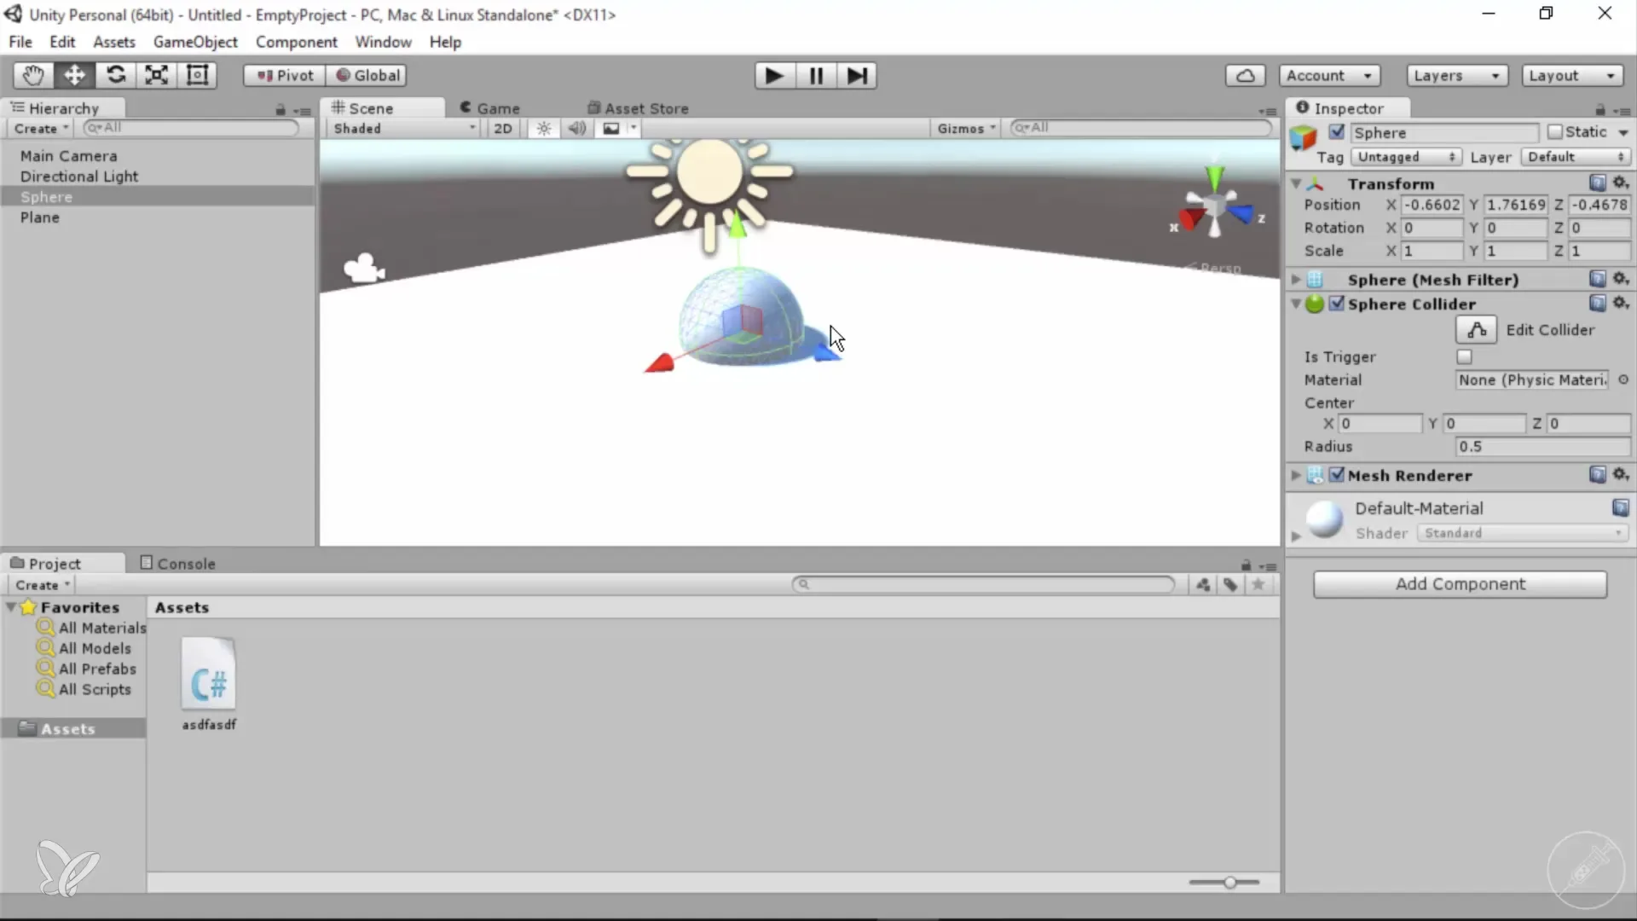Click the Play button
1637x921 pixels.
[x=774, y=76]
